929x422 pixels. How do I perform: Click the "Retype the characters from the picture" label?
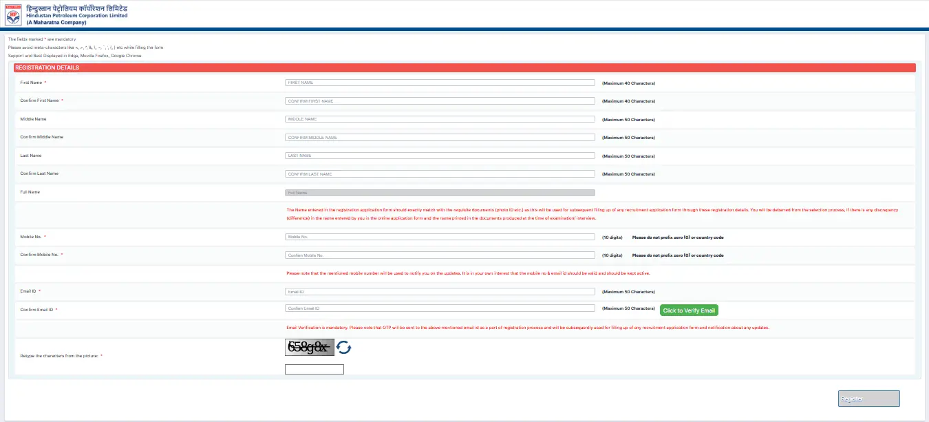61,356
